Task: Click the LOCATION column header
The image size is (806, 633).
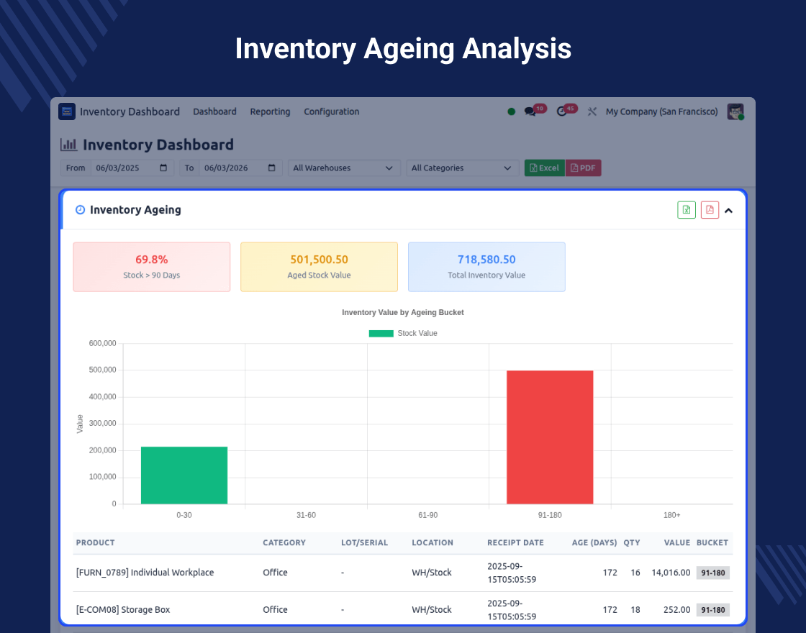Action: pyautogui.click(x=433, y=542)
